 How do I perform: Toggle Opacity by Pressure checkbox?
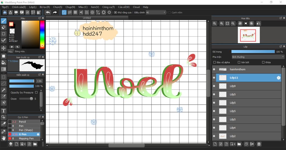(36, 92)
